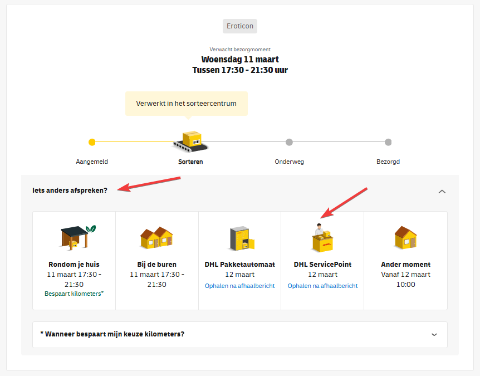The image size is (480, 376).
Task: Click the Sorteren step label
Action: [190, 162]
